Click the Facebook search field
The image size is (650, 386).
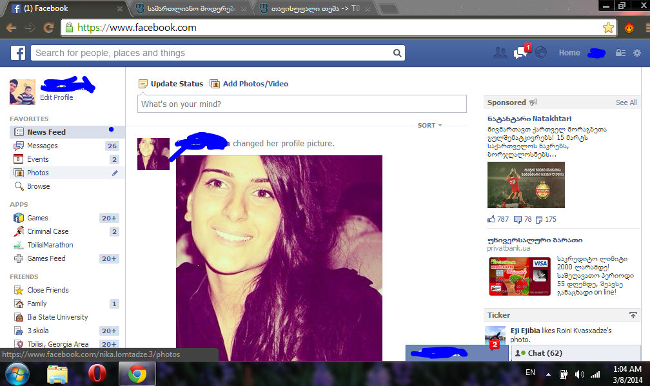click(x=212, y=53)
